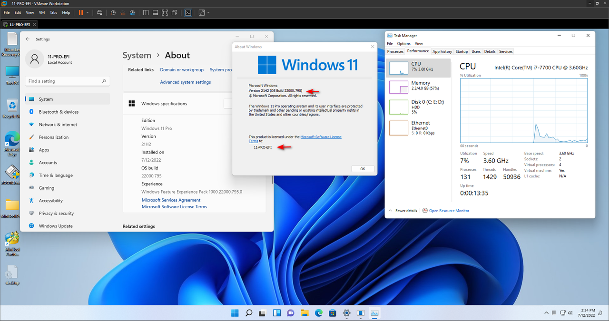
Task: Click the stretch guest display icon
Action: 202,12
